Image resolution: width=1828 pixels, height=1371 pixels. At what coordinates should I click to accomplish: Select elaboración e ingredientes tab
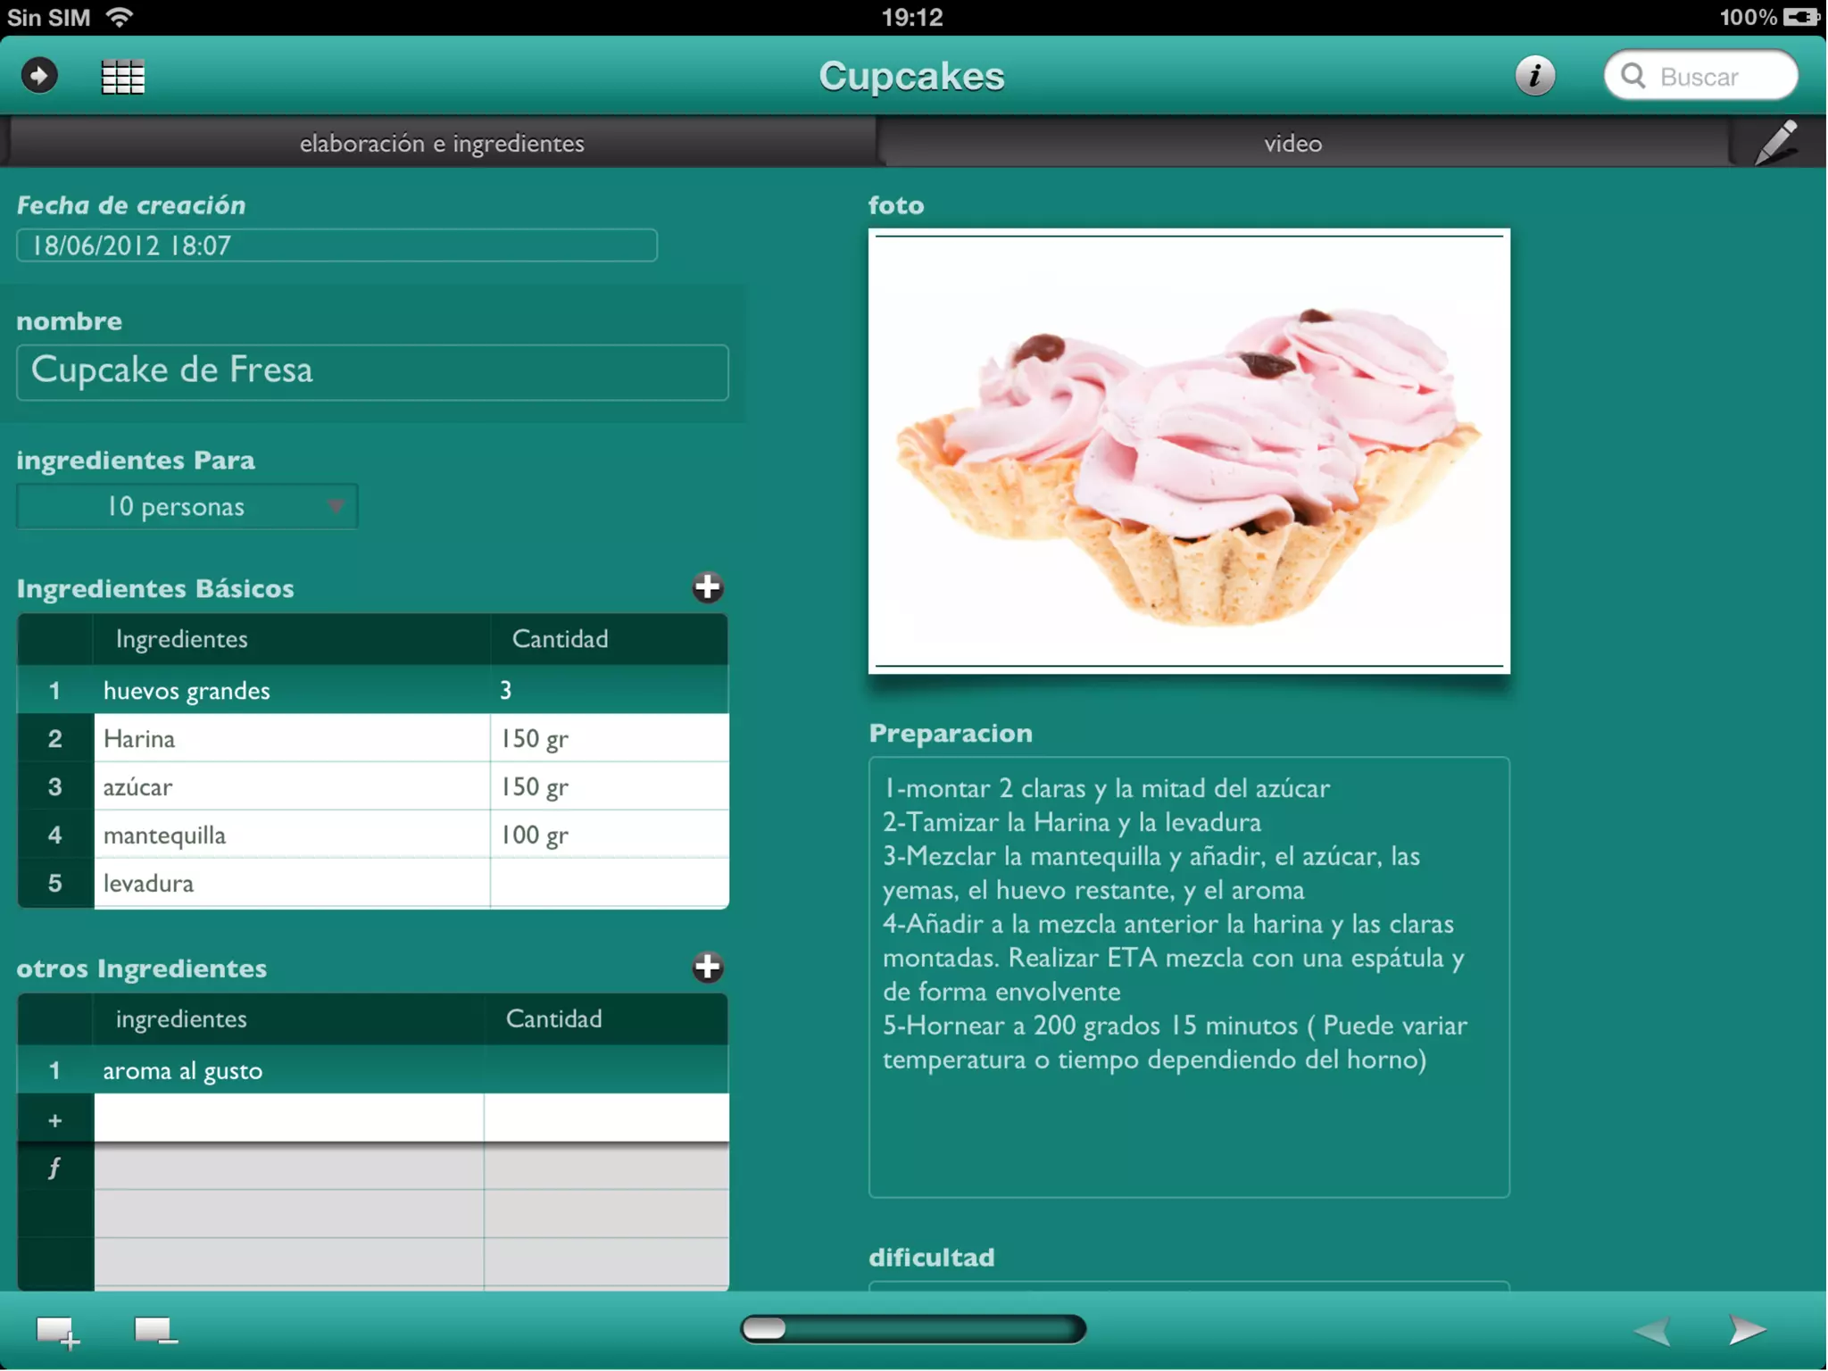point(442,144)
